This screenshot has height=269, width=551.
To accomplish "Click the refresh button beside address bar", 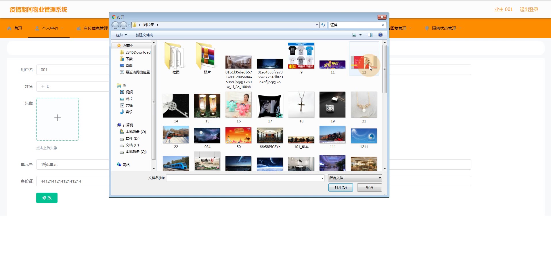I will (323, 25).
